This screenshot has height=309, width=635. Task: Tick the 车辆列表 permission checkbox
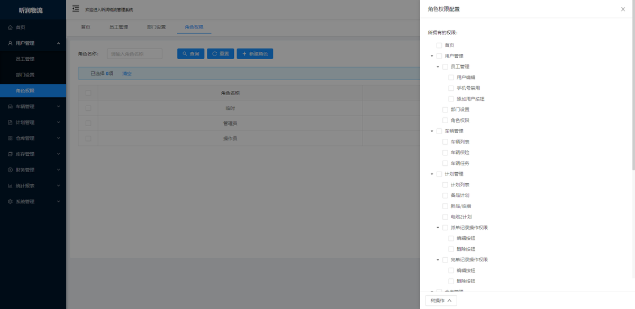(x=445, y=142)
